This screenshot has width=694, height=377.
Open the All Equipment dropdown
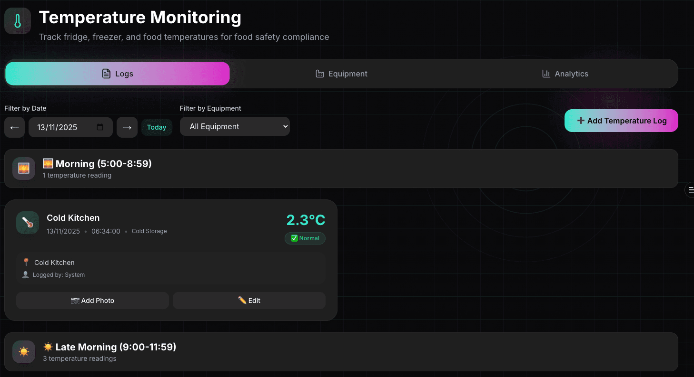pyautogui.click(x=235, y=126)
